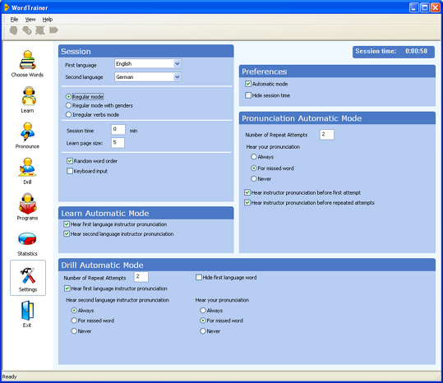Image resolution: width=443 pixels, height=383 pixels.
Task: Select Always for Drill hear your pronunciation
Action: tap(203, 311)
